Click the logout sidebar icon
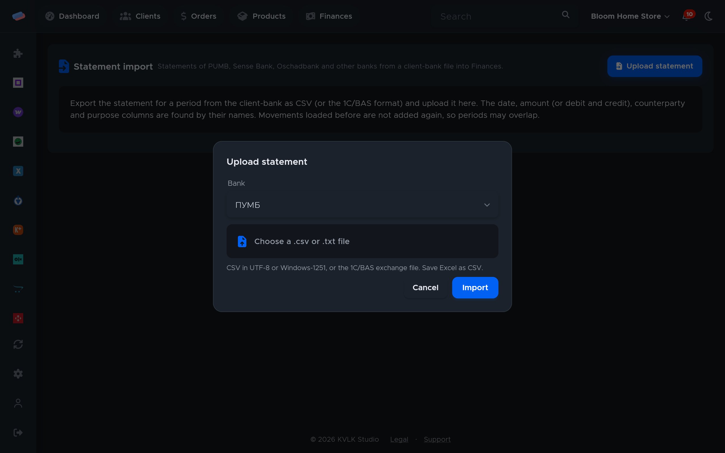The image size is (725, 453). 18,433
